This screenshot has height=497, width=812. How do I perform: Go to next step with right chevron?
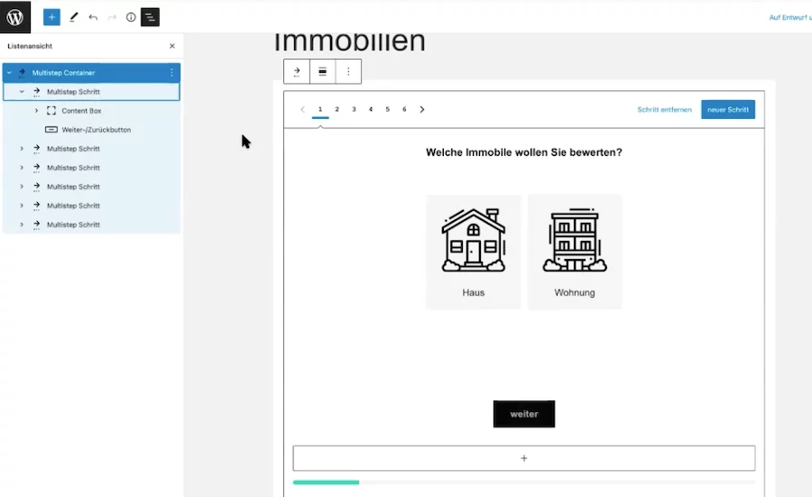tap(422, 110)
